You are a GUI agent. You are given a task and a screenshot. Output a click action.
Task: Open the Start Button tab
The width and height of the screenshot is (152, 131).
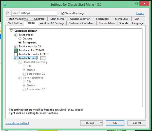[15, 23]
